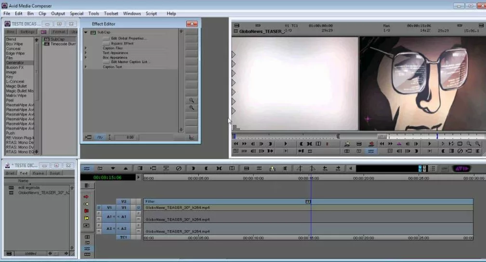
Task: Click Reduce magnifier in Effect Editor sidebar
Action: (x=192, y=101)
